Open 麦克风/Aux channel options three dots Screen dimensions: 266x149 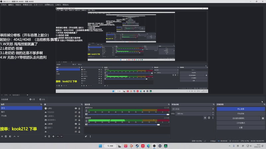coord(86,111)
